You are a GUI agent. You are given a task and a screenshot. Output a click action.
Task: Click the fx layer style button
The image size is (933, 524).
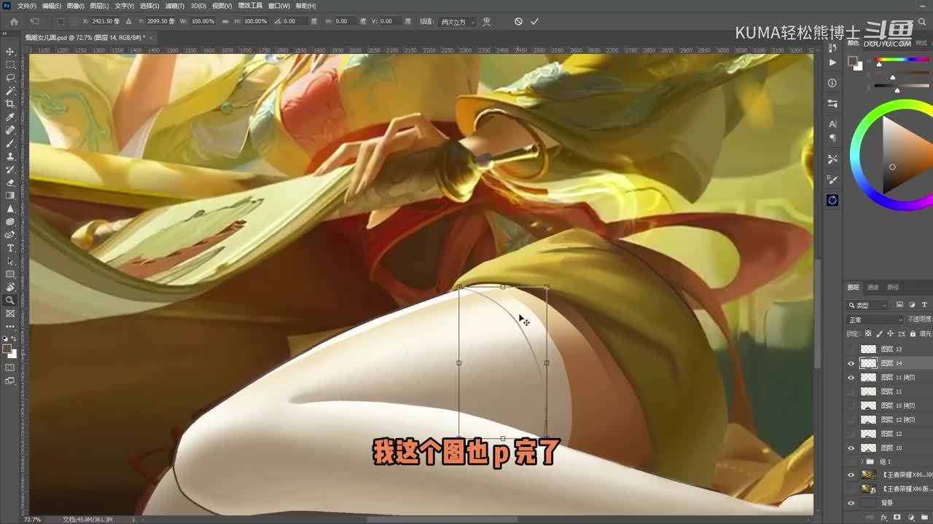click(x=883, y=517)
